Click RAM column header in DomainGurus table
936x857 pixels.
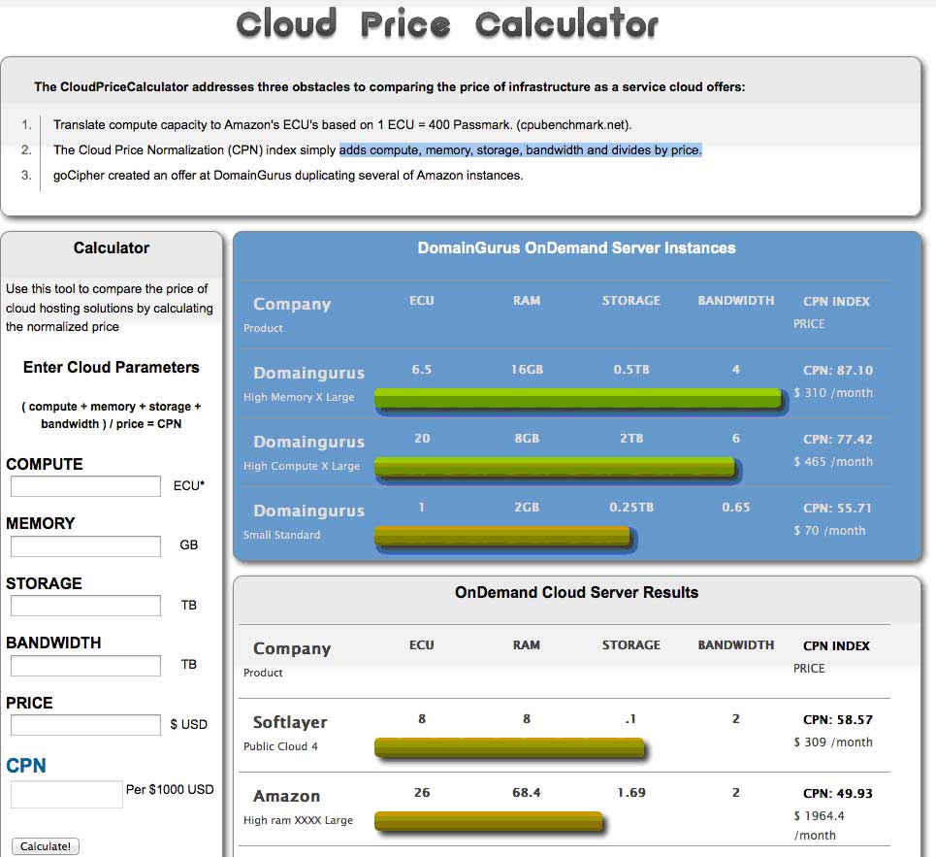tap(527, 301)
